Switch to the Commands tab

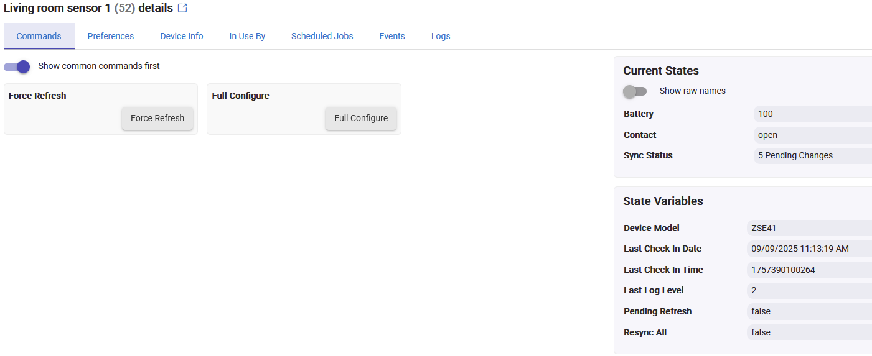click(x=39, y=36)
